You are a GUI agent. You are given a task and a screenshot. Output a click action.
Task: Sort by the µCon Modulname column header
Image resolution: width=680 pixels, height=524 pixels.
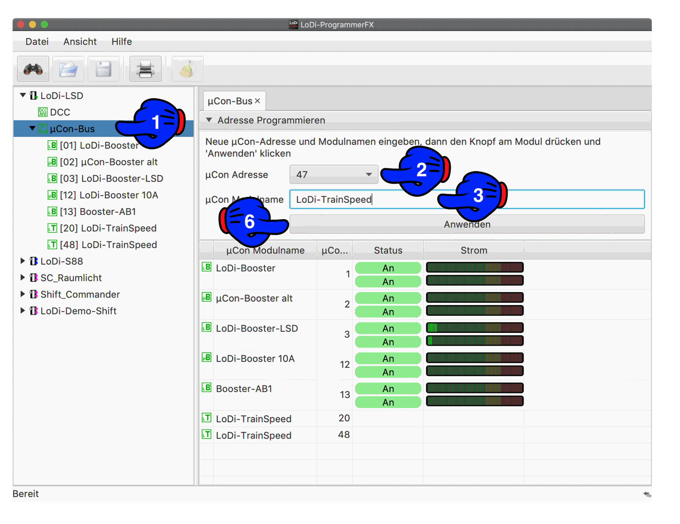click(265, 250)
